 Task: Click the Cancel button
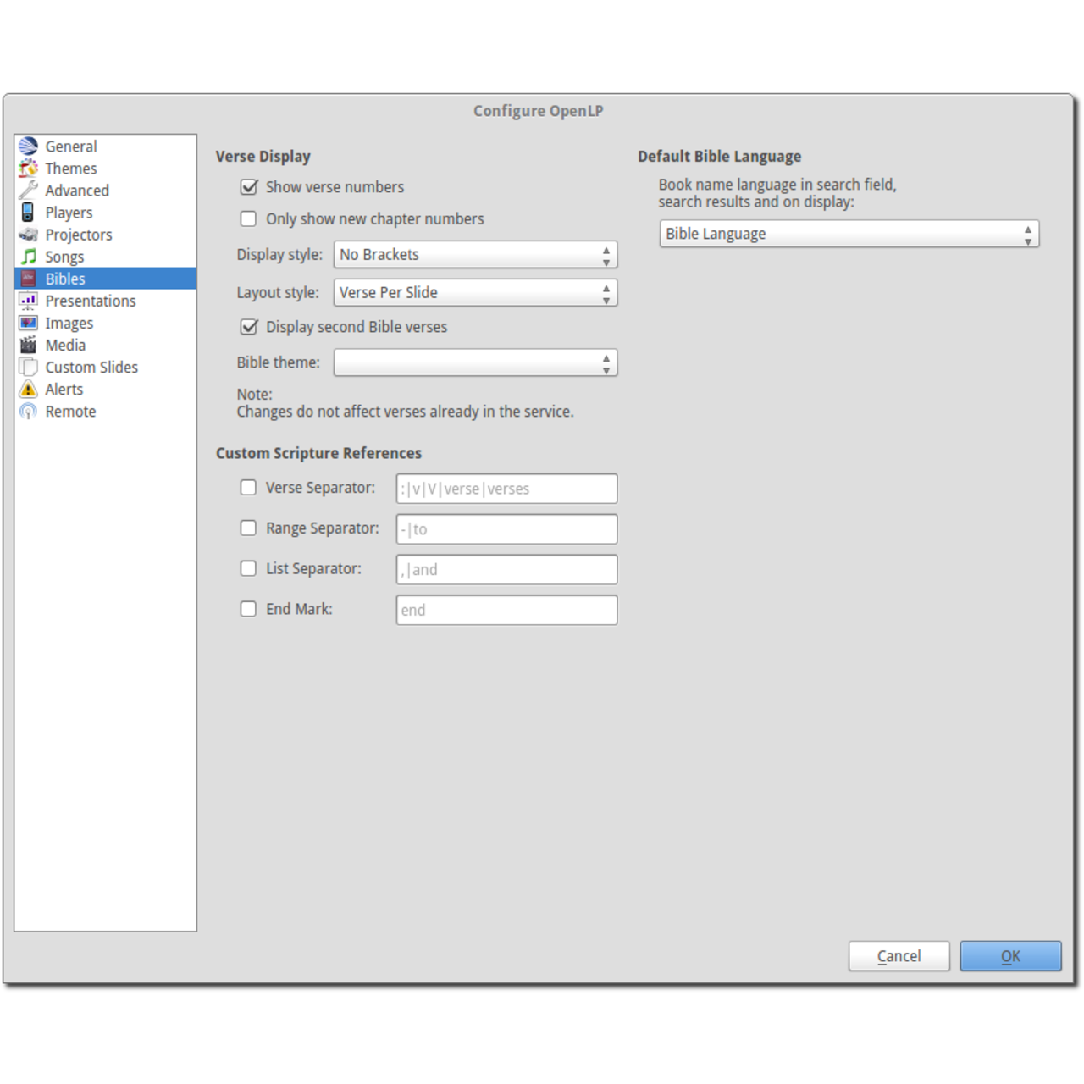coord(899,956)
